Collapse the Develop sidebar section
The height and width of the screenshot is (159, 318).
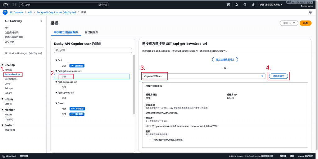click(2, 65)
